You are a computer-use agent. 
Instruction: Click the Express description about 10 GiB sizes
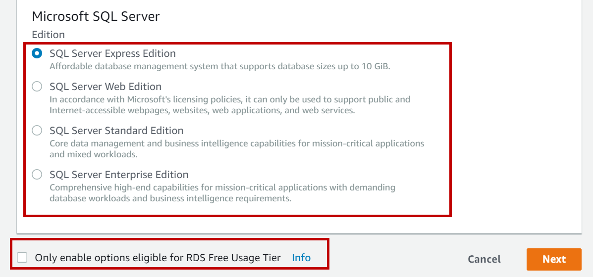(x=219, y=66)
